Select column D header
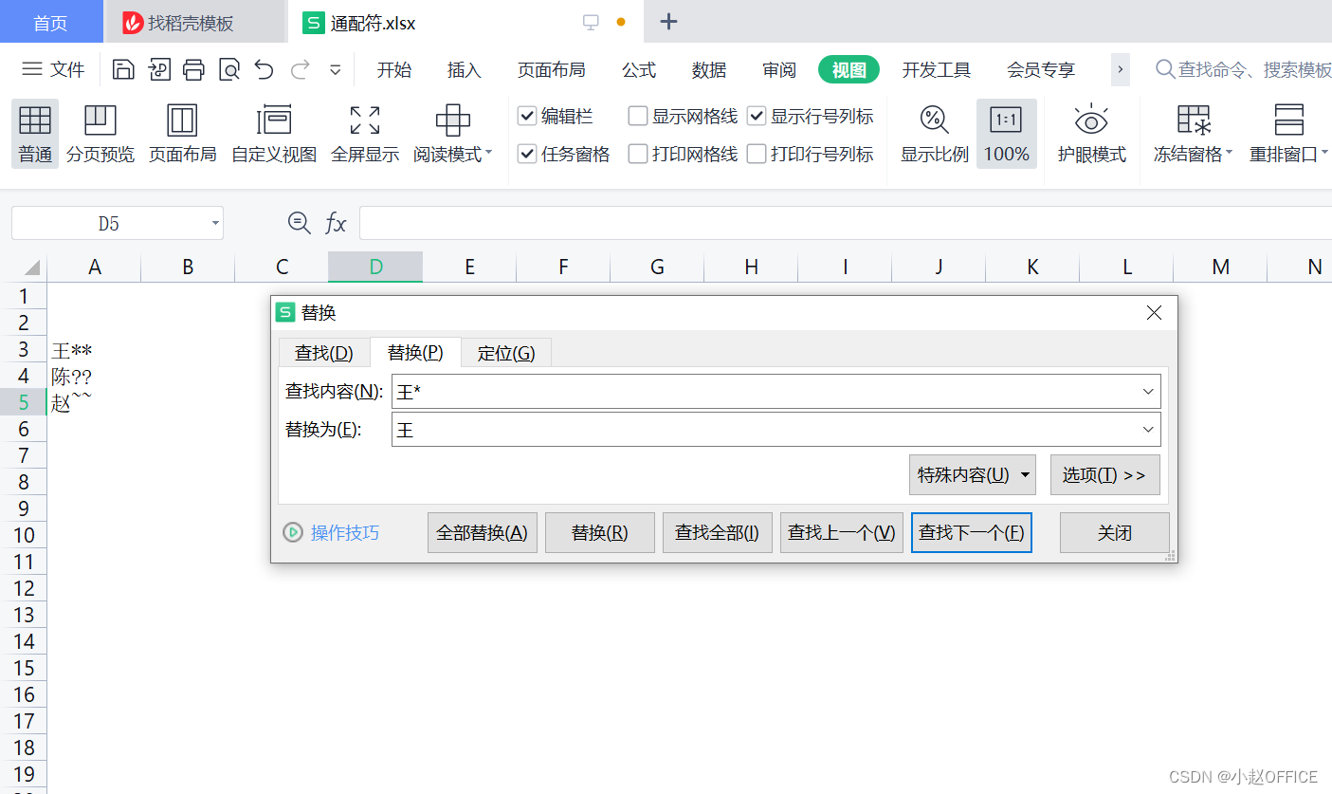 [x=375, y=268]
